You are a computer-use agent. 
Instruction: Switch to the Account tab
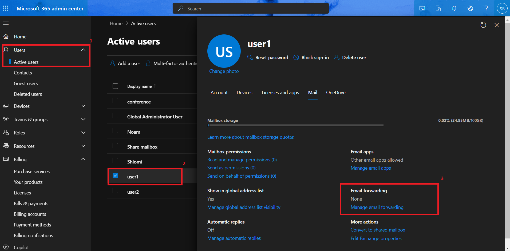(x=219, y=93)
